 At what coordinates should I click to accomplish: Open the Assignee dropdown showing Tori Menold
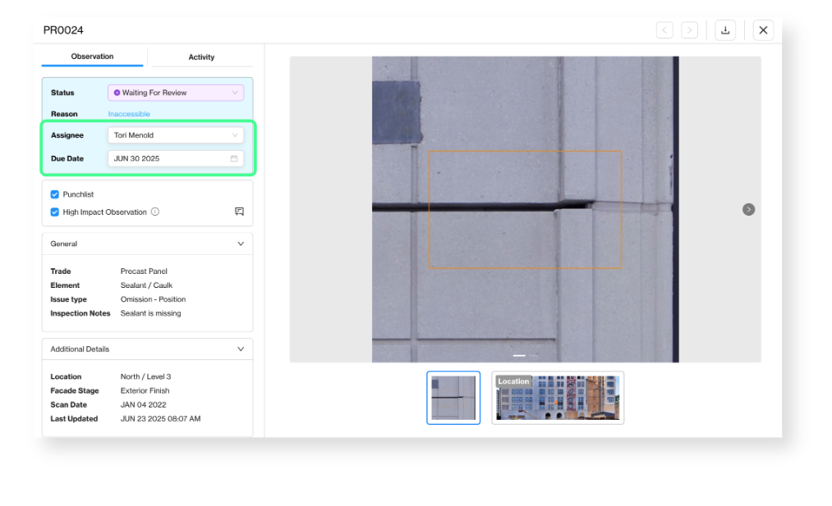pyautogui.click(x=176, y=135)
